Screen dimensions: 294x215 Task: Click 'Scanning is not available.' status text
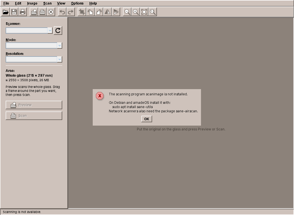(22, 212)
